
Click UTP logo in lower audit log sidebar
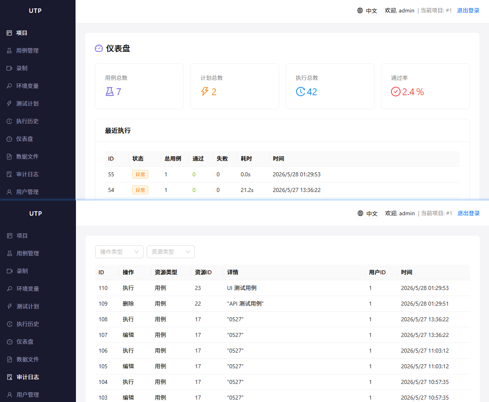point(36,214)
